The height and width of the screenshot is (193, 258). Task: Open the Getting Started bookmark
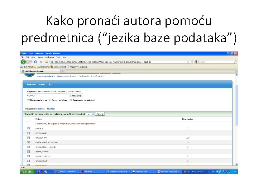[58, 67]
